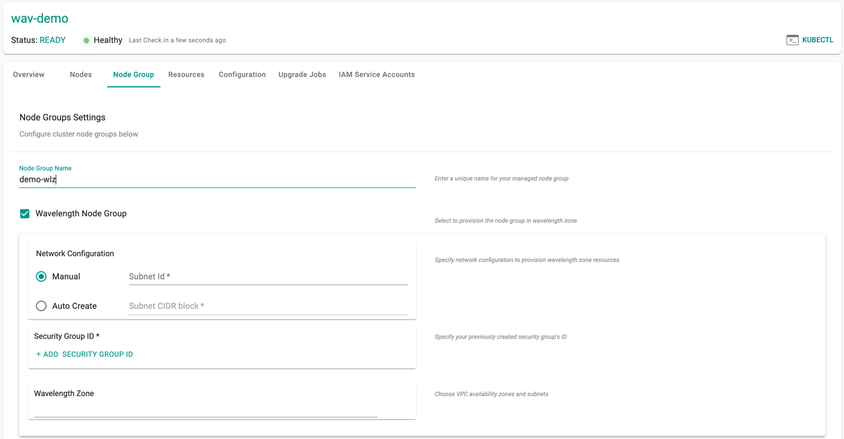Open IAM Service Accounts tab
This screenshot has height=439, width=844.
[377, 75]
